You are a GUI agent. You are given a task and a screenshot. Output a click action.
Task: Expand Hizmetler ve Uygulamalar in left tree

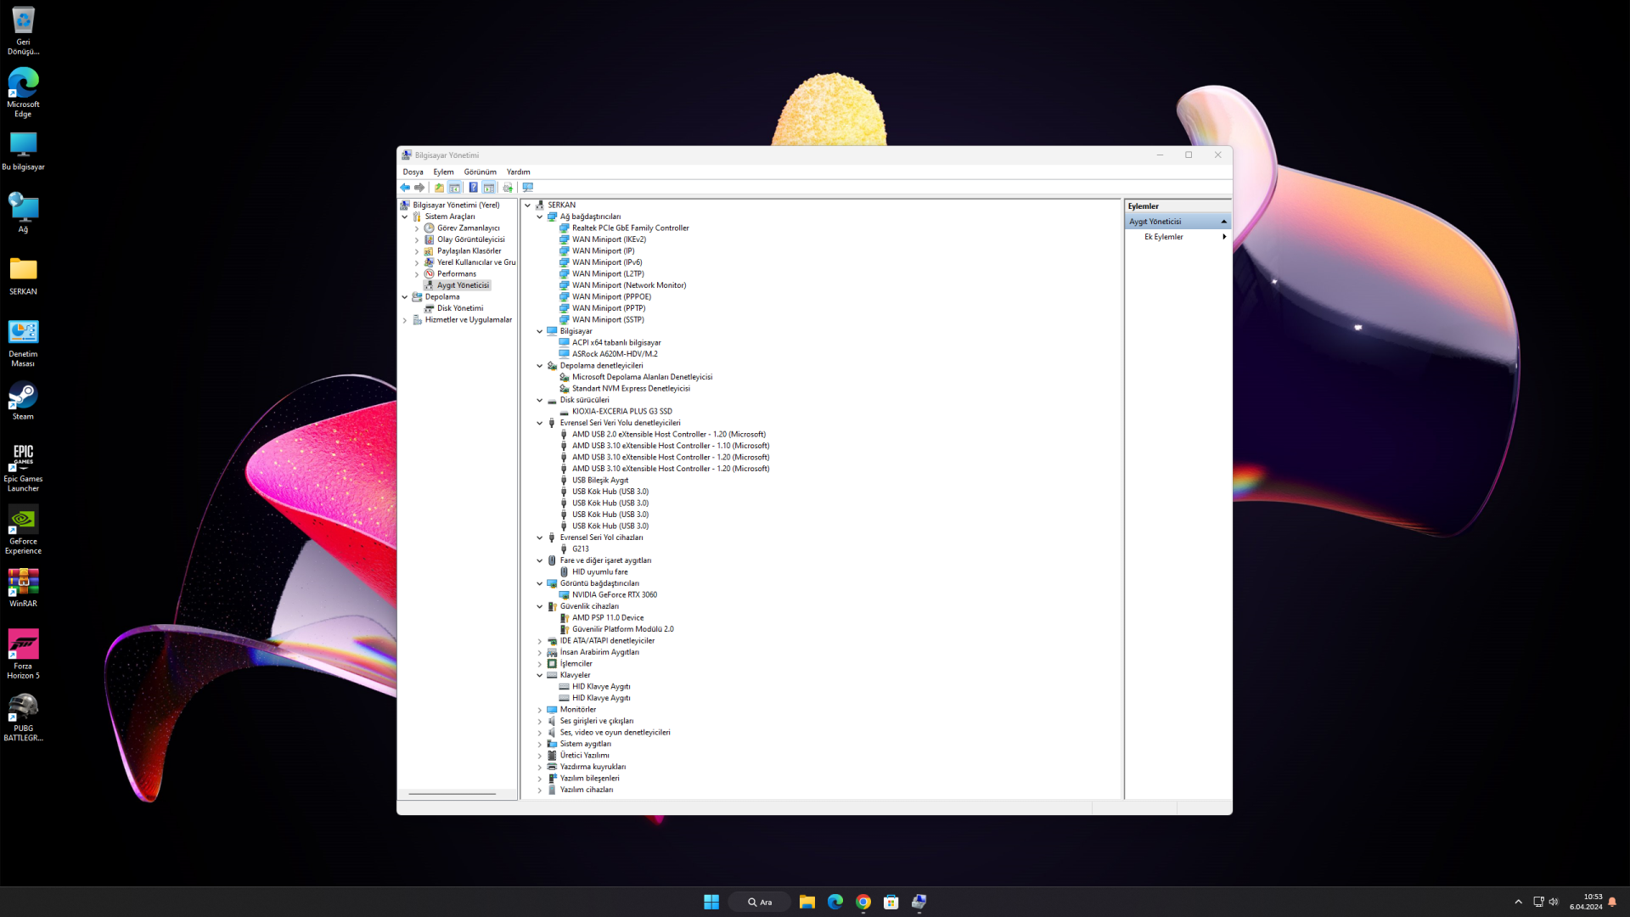point(405,320)
